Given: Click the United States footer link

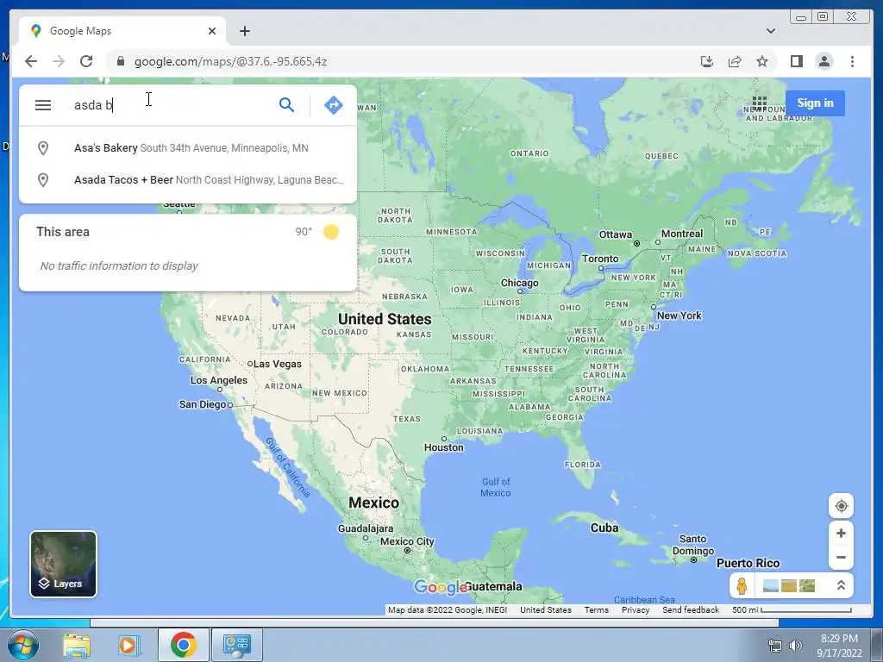Looking at the screenshot, I should [x=545, y=609].
